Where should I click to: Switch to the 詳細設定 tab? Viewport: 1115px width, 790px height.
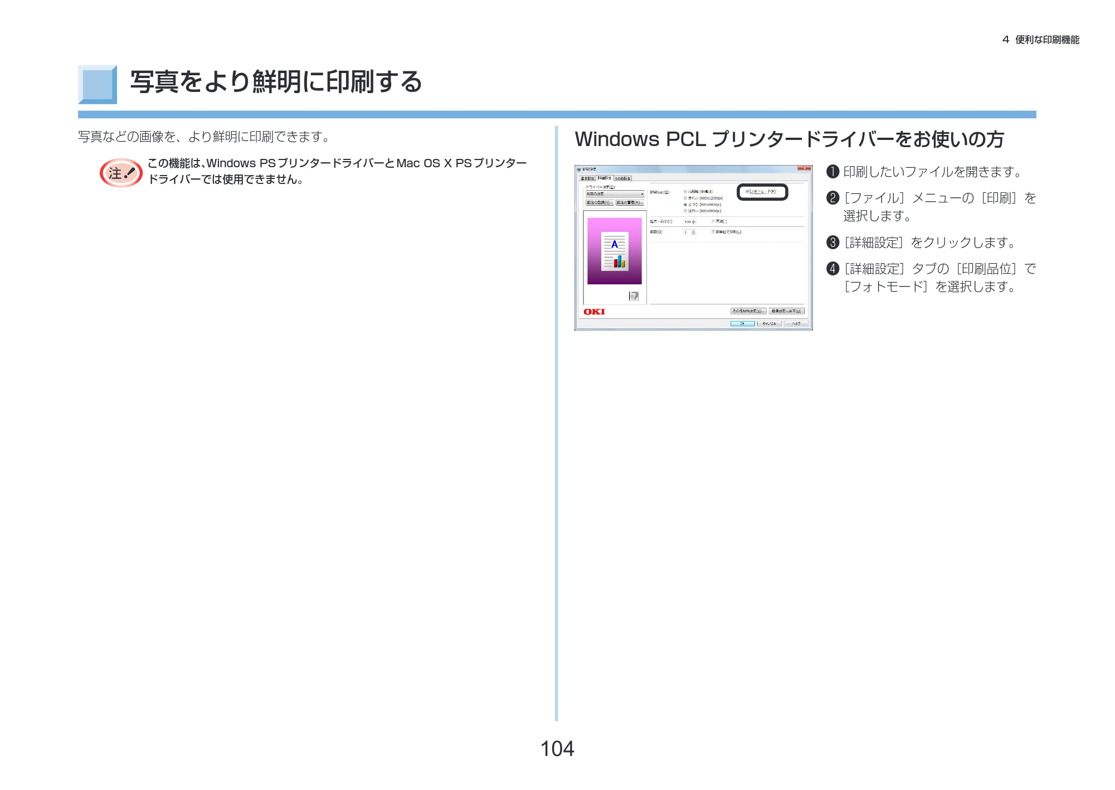605,178
